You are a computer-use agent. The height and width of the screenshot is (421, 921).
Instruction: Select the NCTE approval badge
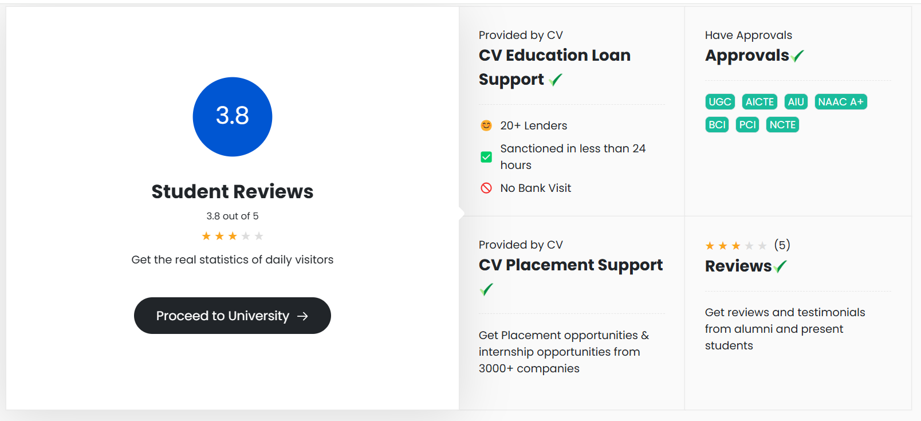coord(782,125)
